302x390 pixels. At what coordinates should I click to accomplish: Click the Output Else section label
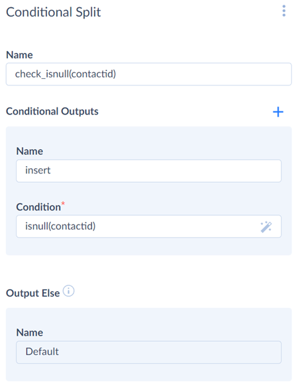(33, 293)
